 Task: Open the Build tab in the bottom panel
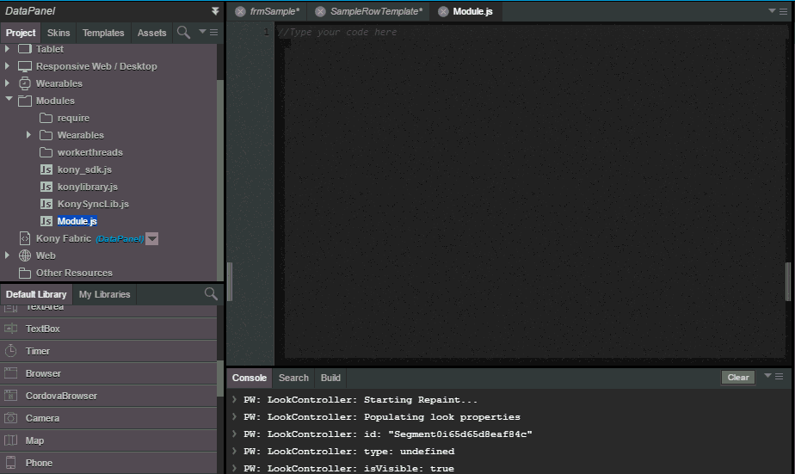click(x=330, y=378)
